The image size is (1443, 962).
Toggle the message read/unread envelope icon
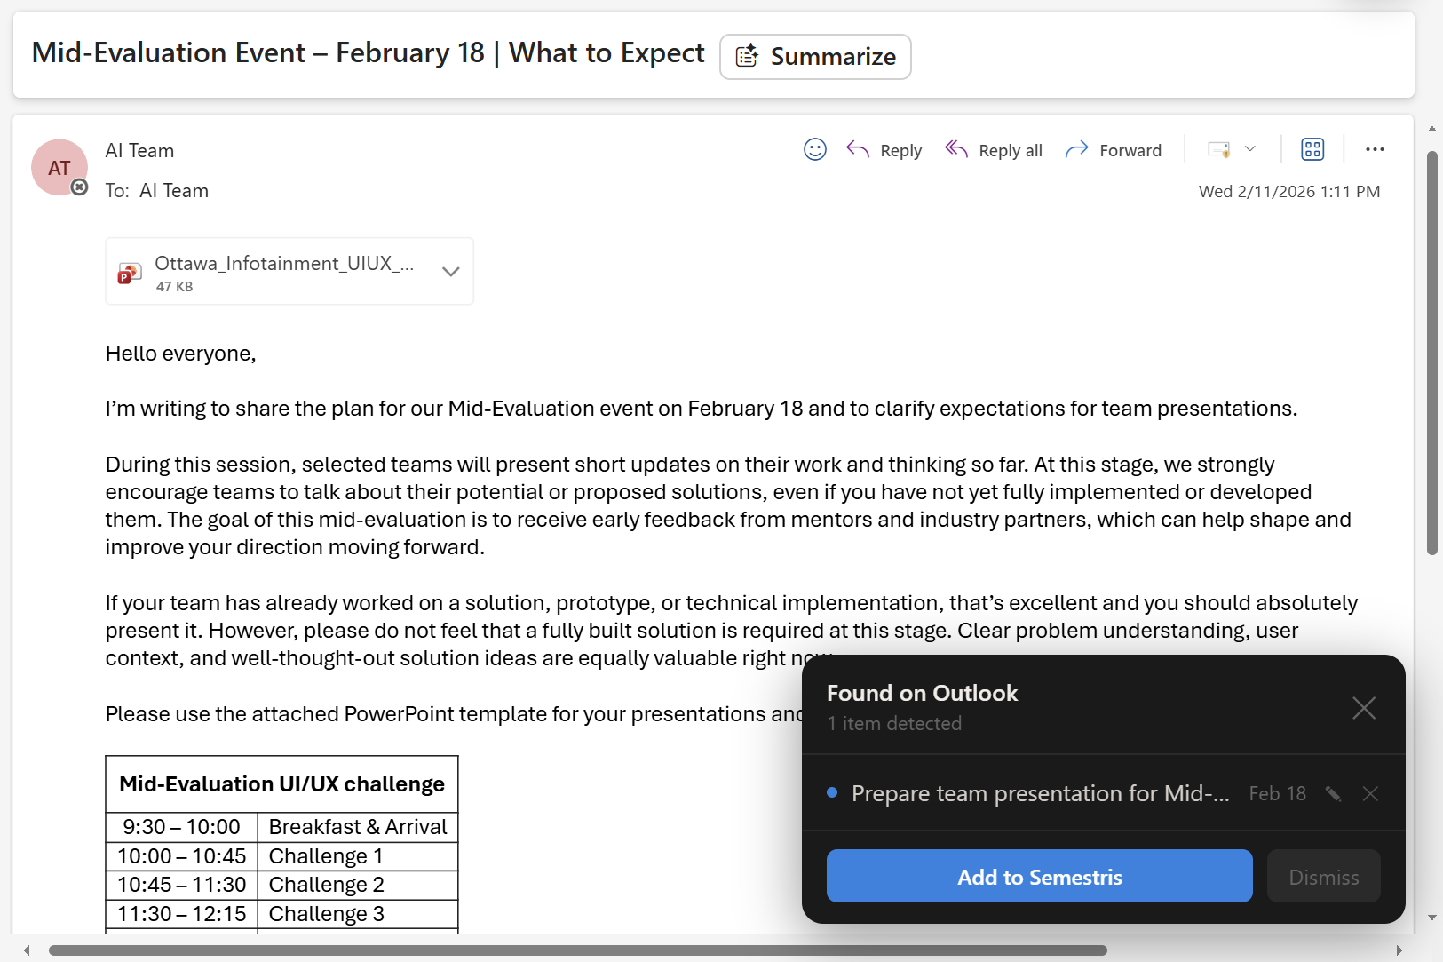(1220, 149)
